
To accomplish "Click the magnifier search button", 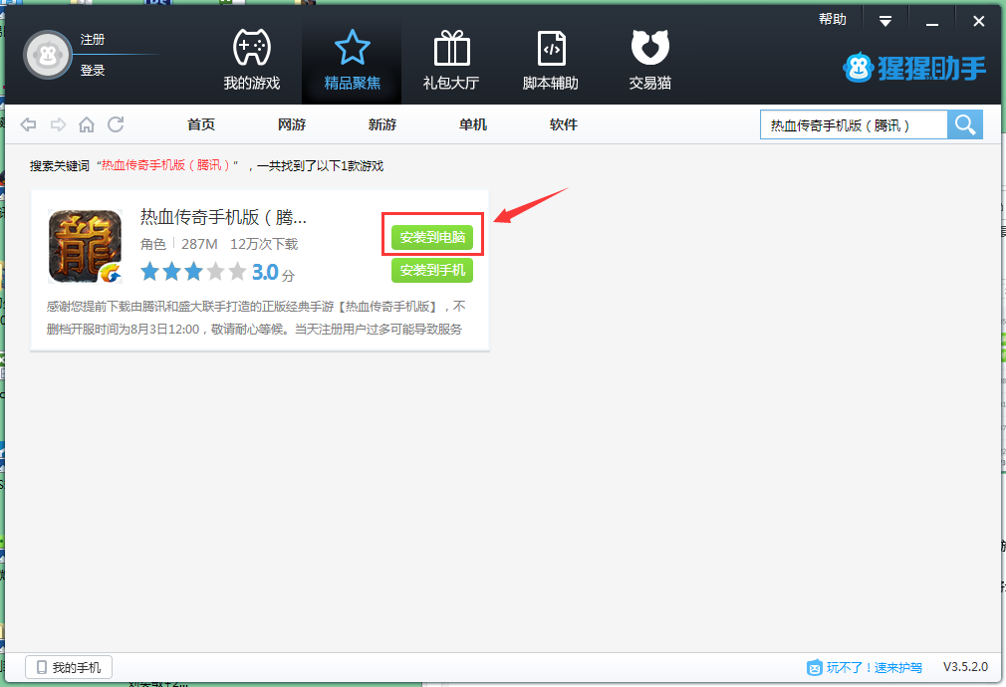I will click(x=964, y=124).
